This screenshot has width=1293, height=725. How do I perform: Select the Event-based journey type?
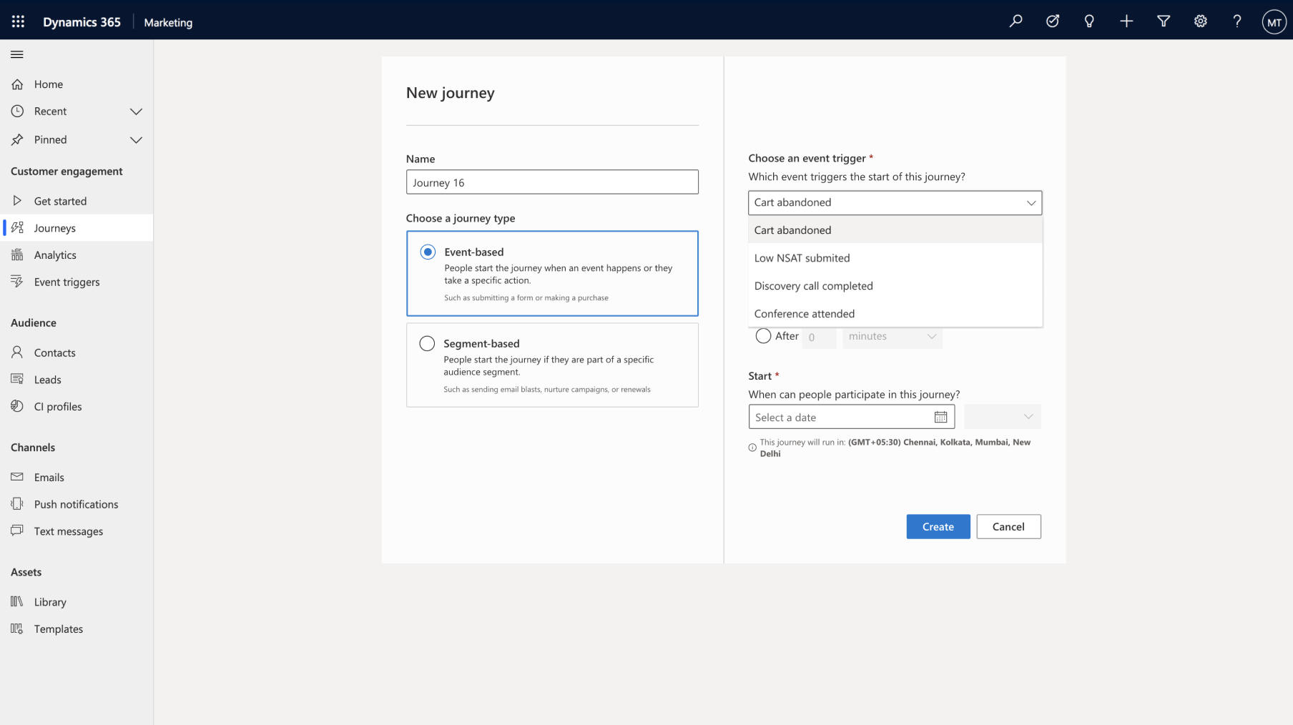tap(427, 252)
